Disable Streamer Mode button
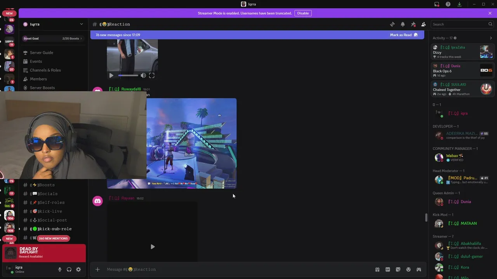 [303, 13]
